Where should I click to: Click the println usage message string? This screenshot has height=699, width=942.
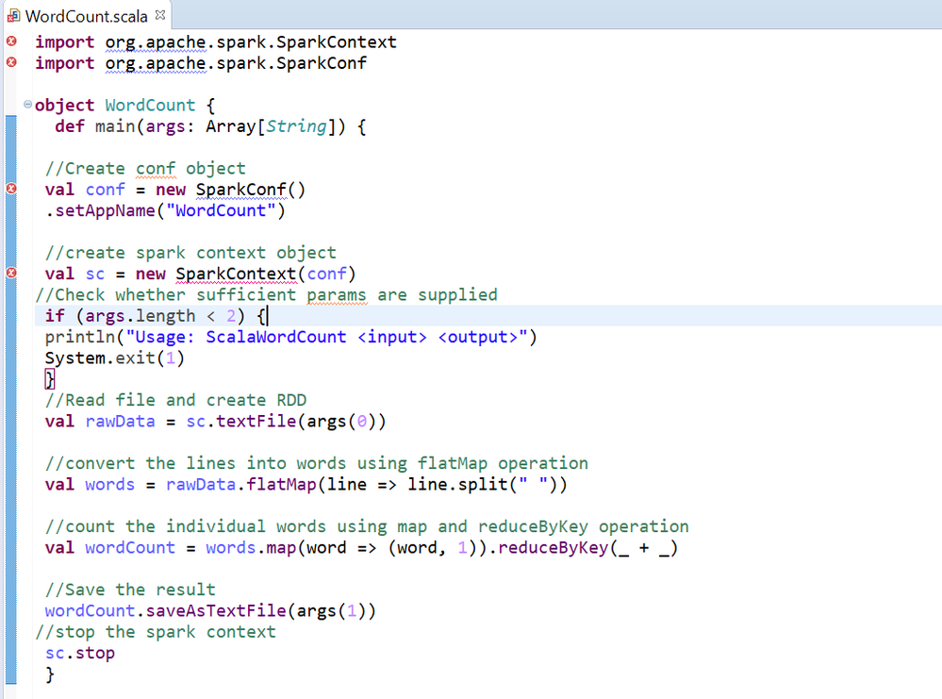326,337
